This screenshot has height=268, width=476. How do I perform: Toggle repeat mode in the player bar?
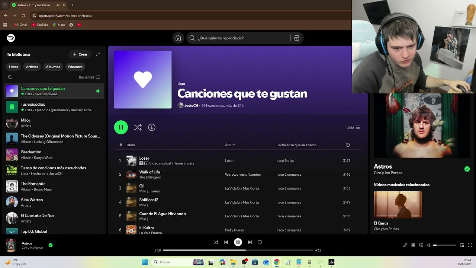coord(260,242)
